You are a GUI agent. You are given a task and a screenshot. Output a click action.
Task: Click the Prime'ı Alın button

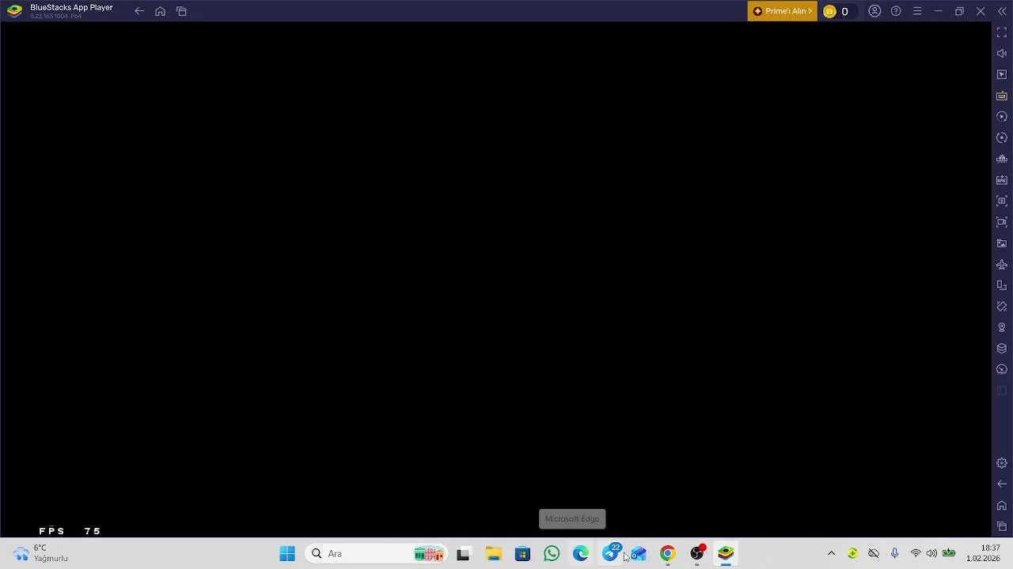pyautogui.click(x=782, y=11)
